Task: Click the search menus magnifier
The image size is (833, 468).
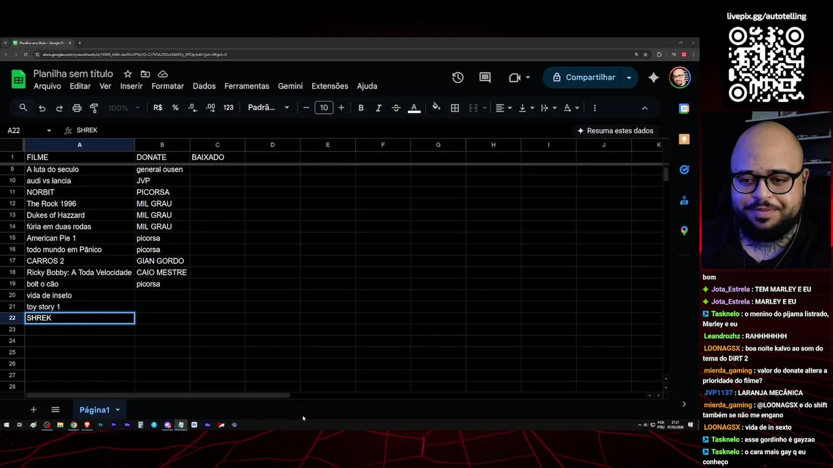Action: (23, 108)
